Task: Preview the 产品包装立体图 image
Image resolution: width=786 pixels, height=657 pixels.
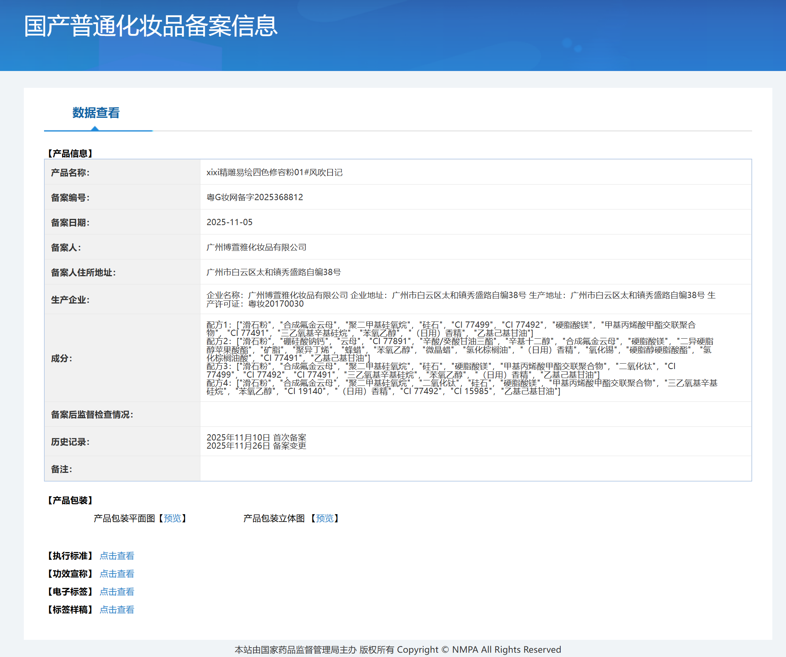Action: [325, 518]
